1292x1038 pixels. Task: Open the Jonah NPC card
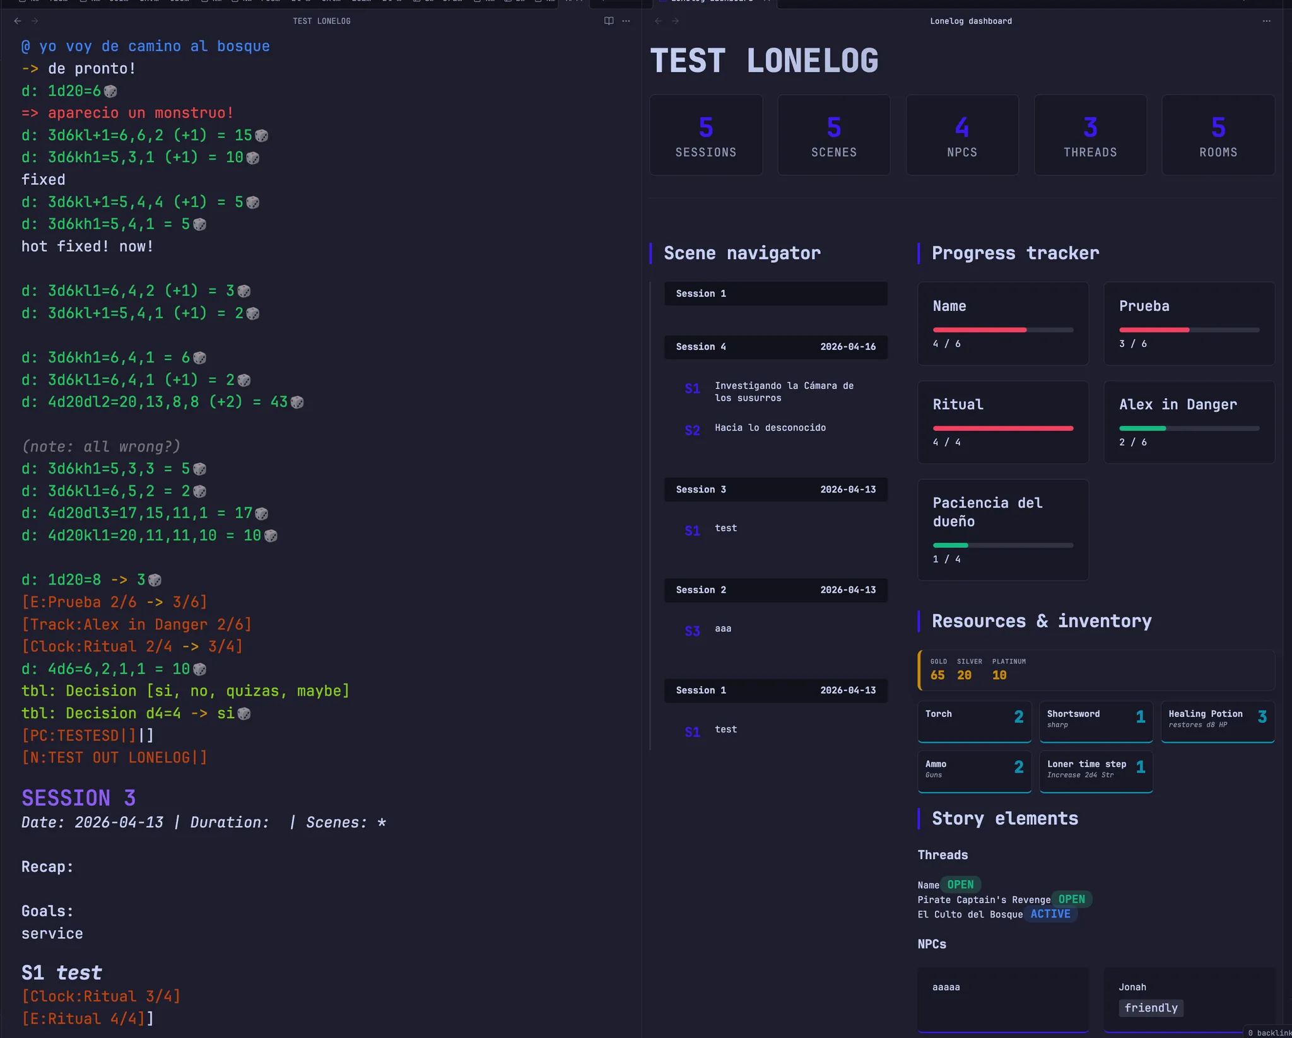click(x=1189, y=1000)
